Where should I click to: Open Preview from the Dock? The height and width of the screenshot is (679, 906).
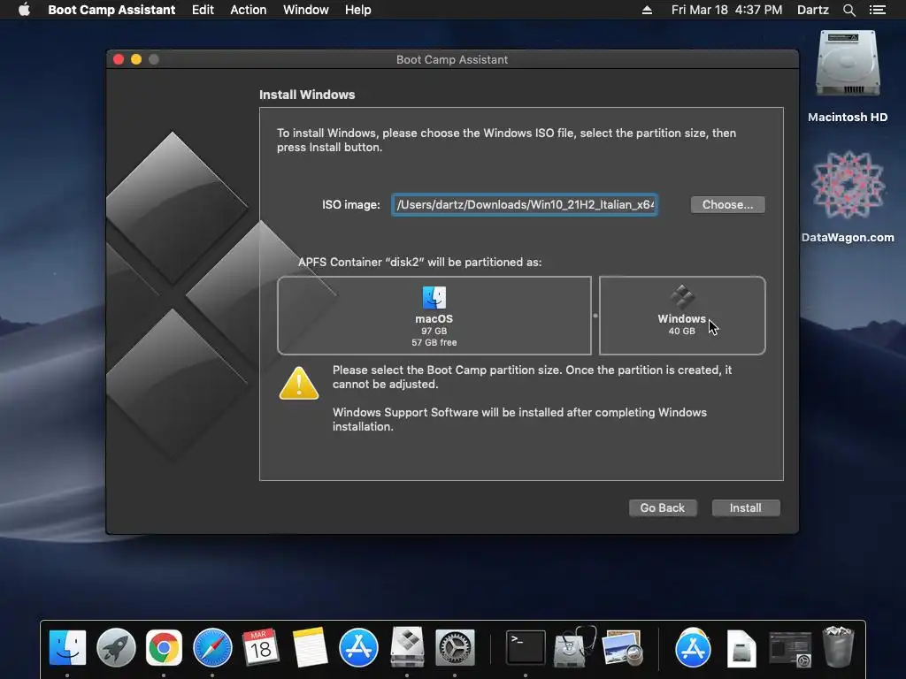coord(622,647)
